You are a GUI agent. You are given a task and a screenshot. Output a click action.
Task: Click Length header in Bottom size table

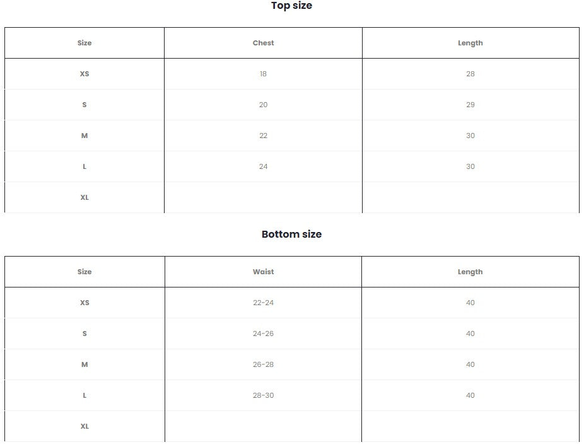(470, 272)
